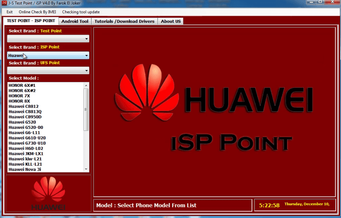The width and height of the screenshot is (341, 218).
Task: Click the Model status text field
Action: [173, 205]
